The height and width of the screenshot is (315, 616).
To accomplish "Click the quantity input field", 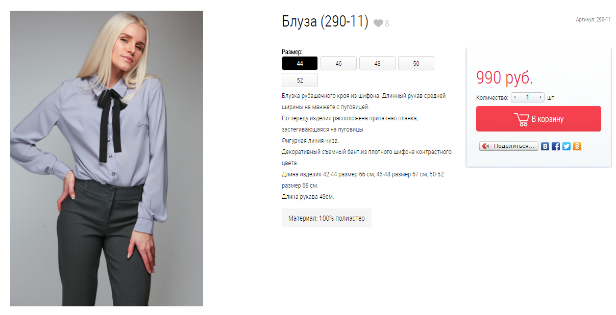I will click(x=528, y=97).
